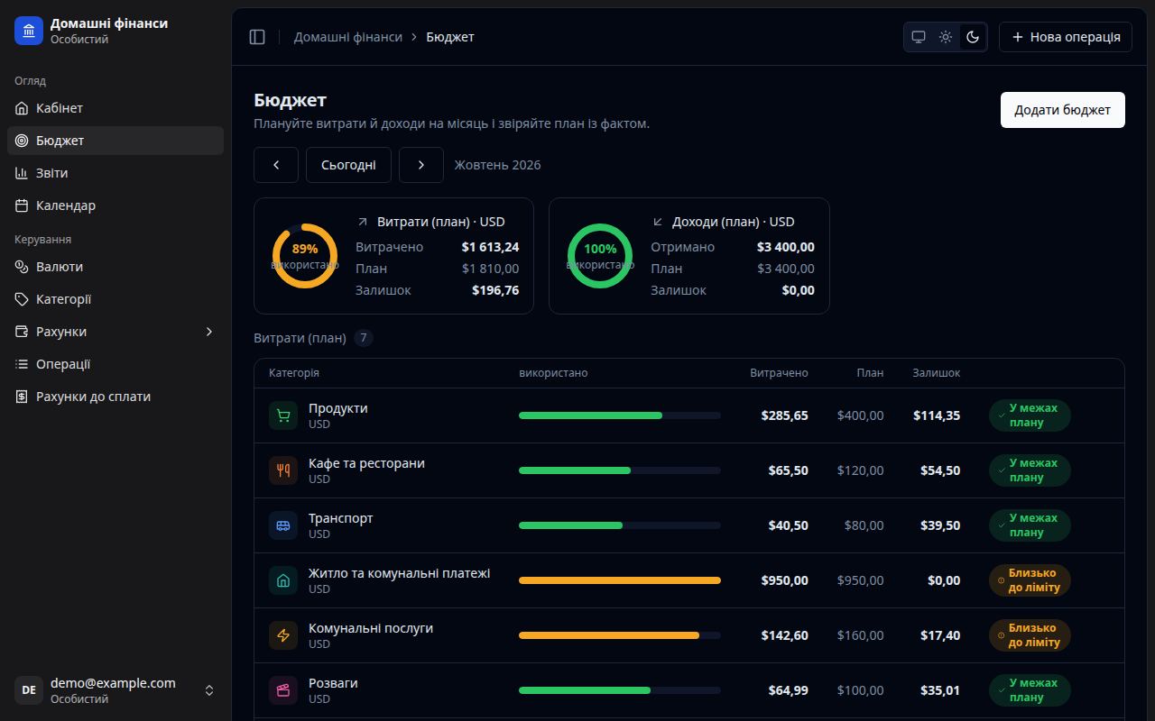Screen dimensions: 1155x721
Task: Follow the Домашні фінанси breadcrumb link
Action: click(348, 37)
